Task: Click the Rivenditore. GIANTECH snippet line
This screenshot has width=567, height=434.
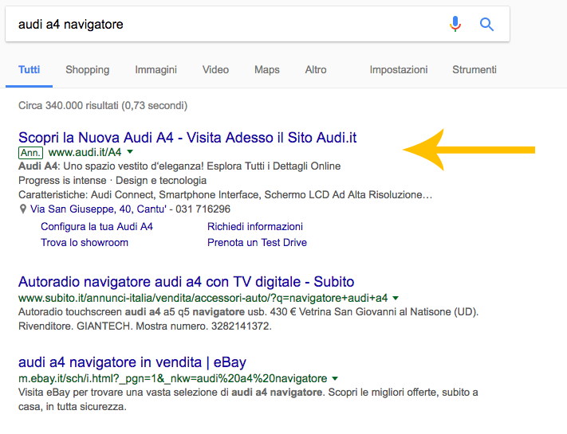Action: (x=145, y=326)
